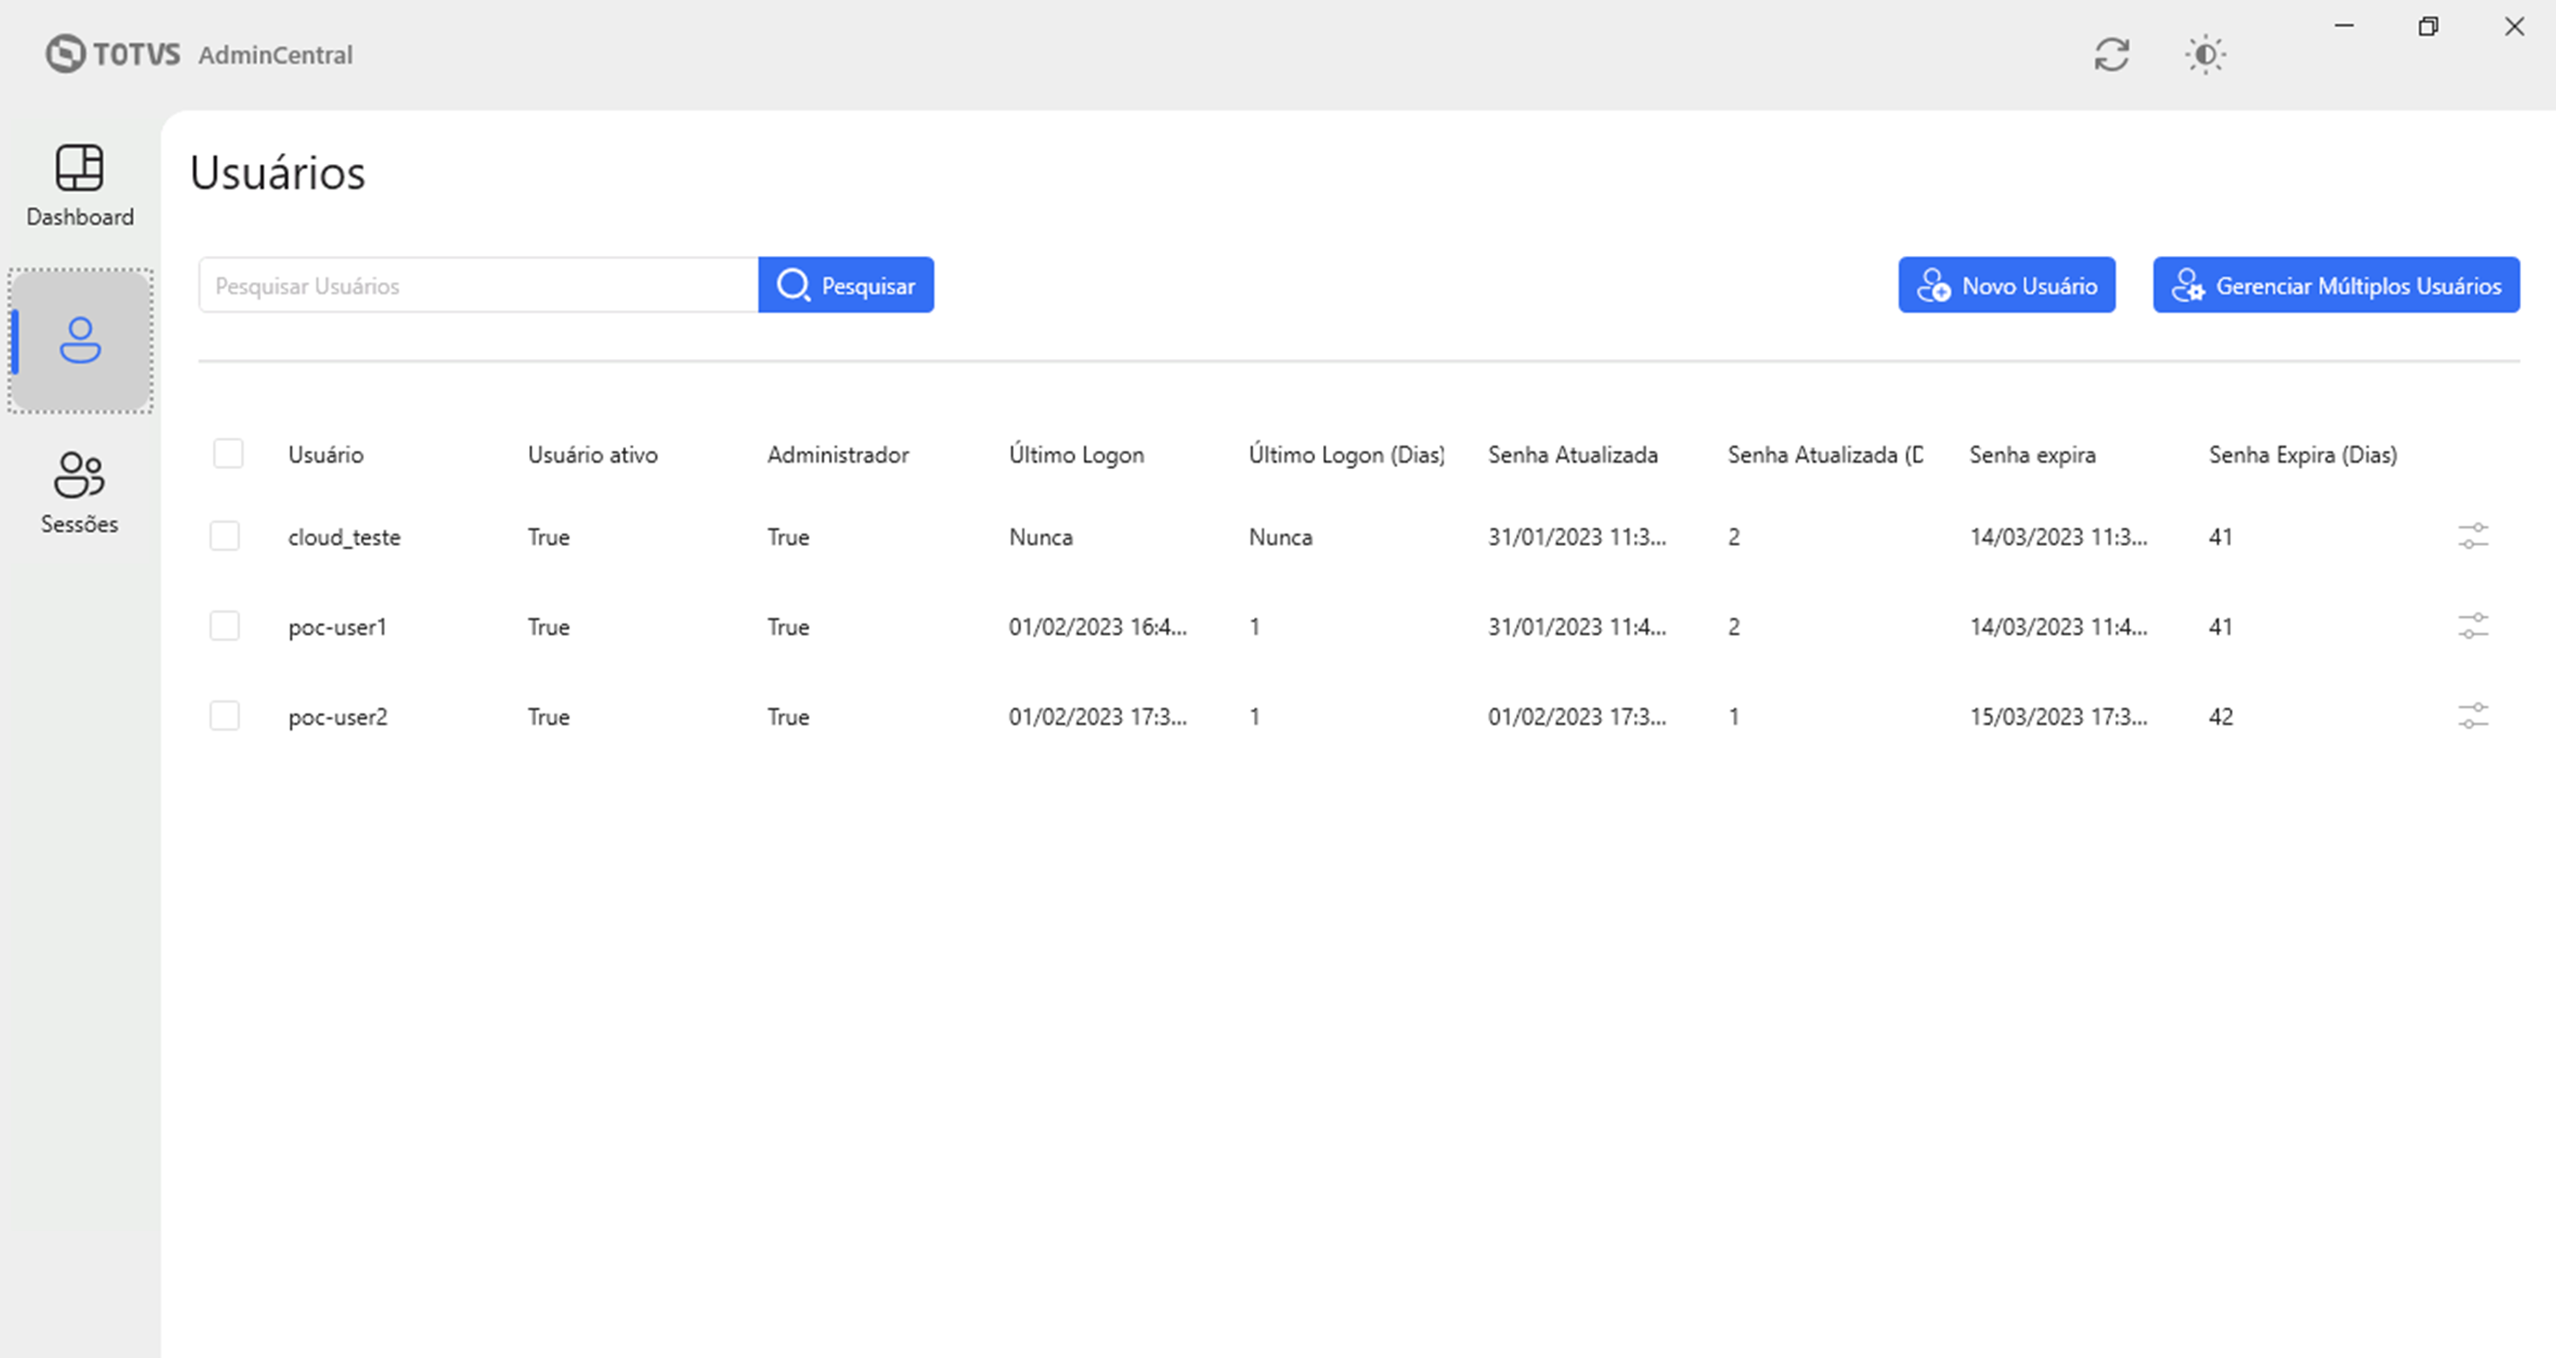Viewport: 2556px width, 1358px height.
Task: Close the AdminCentral window
Action: tap(2513, 26)
